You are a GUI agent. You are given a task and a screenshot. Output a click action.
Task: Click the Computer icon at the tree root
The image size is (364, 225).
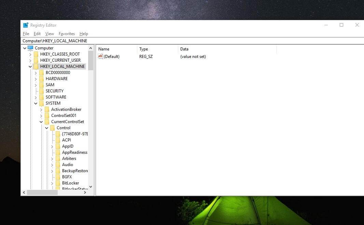point(30,48)
